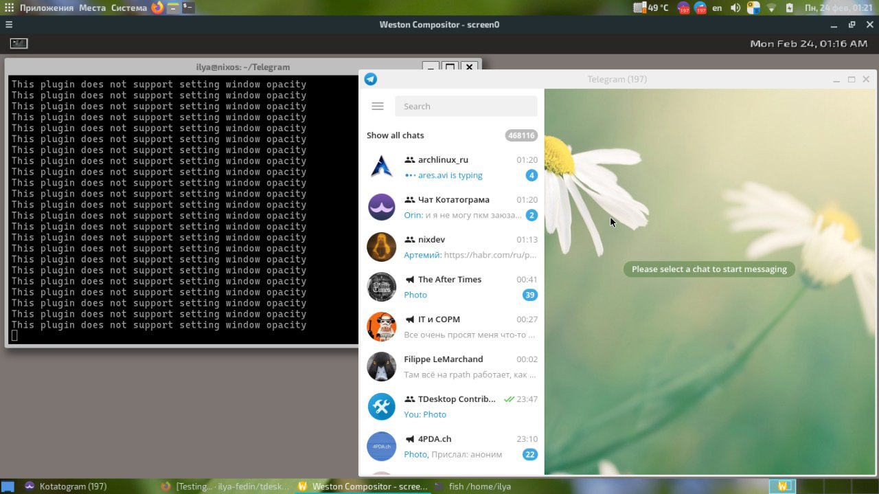Maximize the ilya@nixos terminal window
The image size is (879, 494).
(x=450, y=67)
